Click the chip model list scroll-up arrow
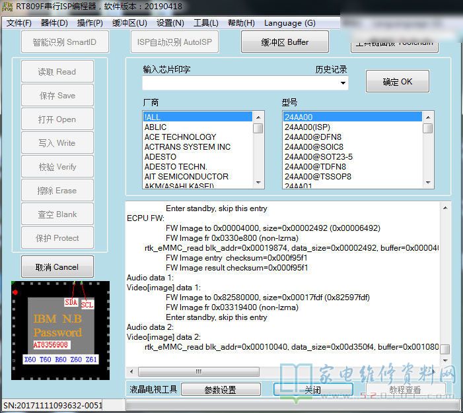 click(x=428, y=117)
